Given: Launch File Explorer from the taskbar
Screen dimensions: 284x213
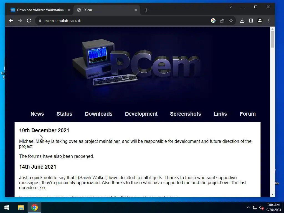Looking at the screenshot, I should click(21, 207).
